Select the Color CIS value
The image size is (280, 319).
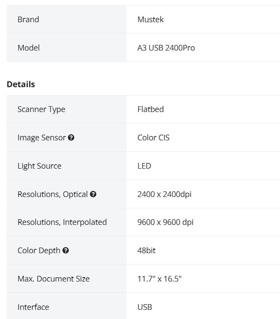(x=153, y=138)
